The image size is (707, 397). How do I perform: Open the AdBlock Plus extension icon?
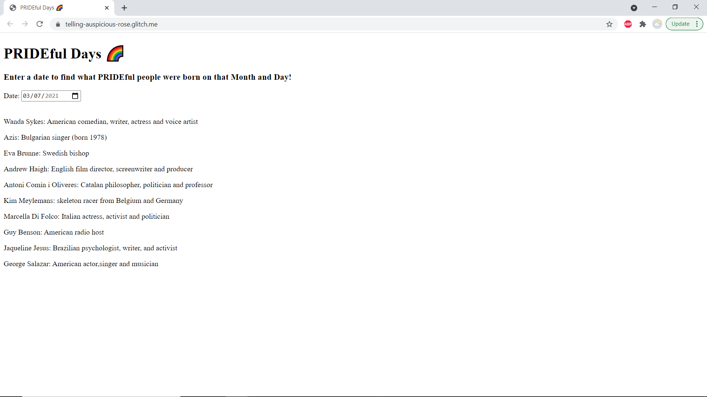pos(628,24)
